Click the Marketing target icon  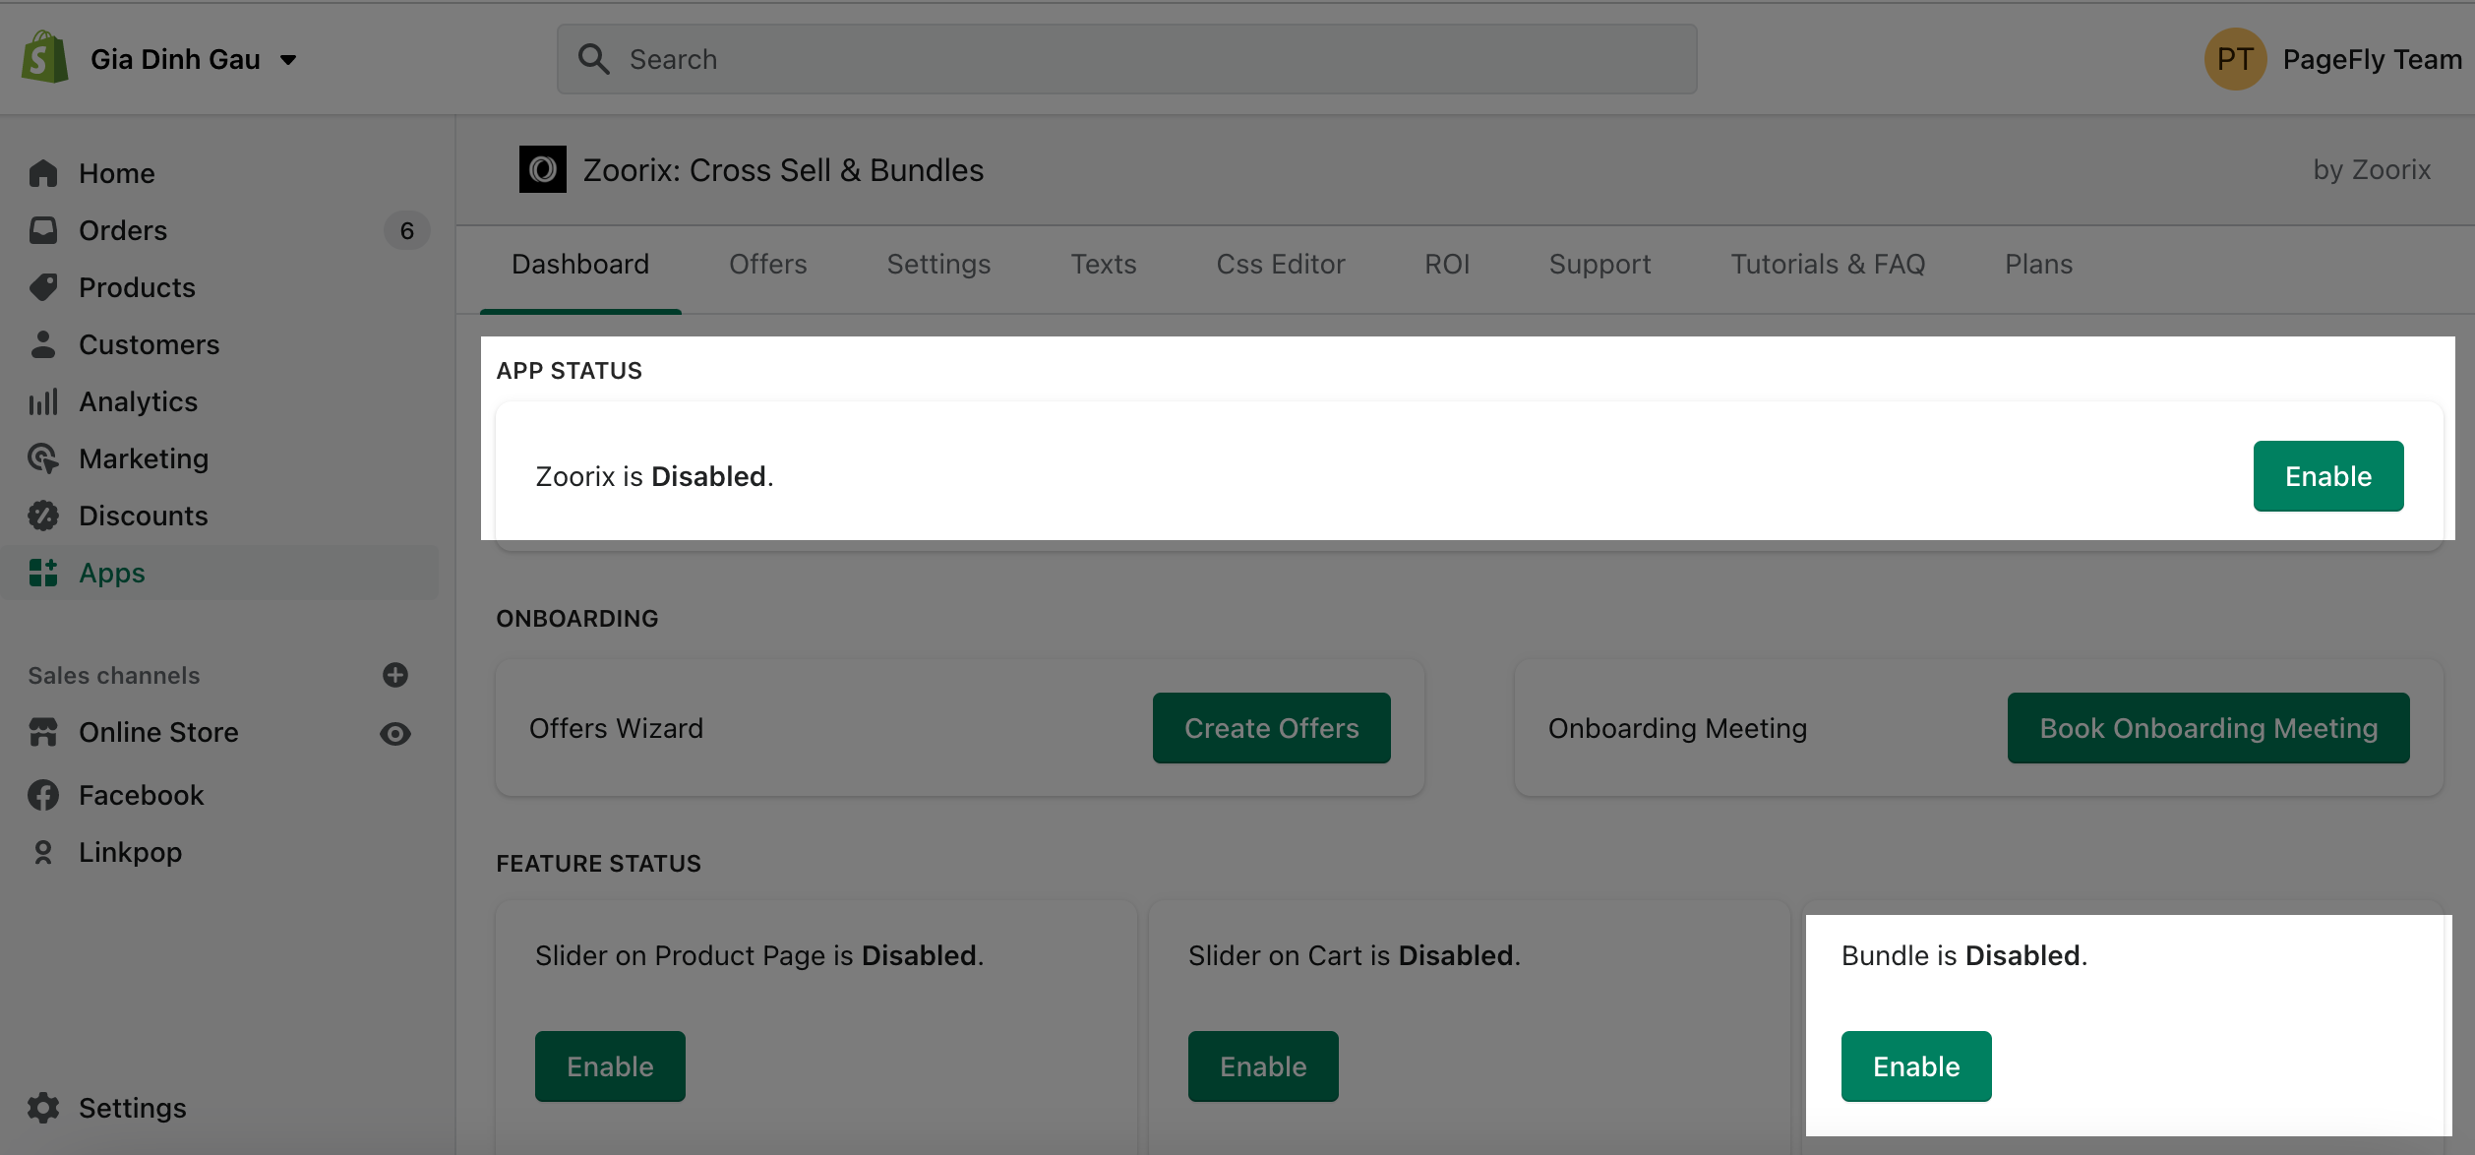click(43, 458)
